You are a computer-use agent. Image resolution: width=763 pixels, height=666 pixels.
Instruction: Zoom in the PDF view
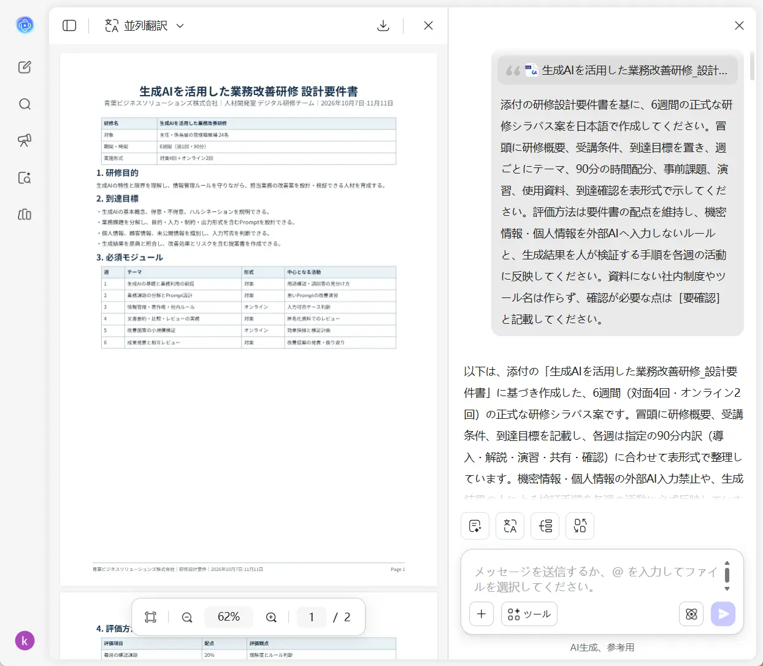(271, 617)
